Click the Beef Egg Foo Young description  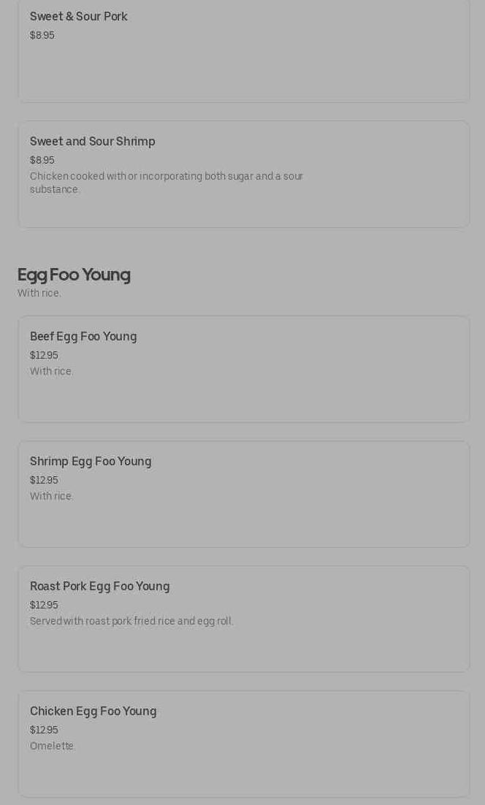52,372
